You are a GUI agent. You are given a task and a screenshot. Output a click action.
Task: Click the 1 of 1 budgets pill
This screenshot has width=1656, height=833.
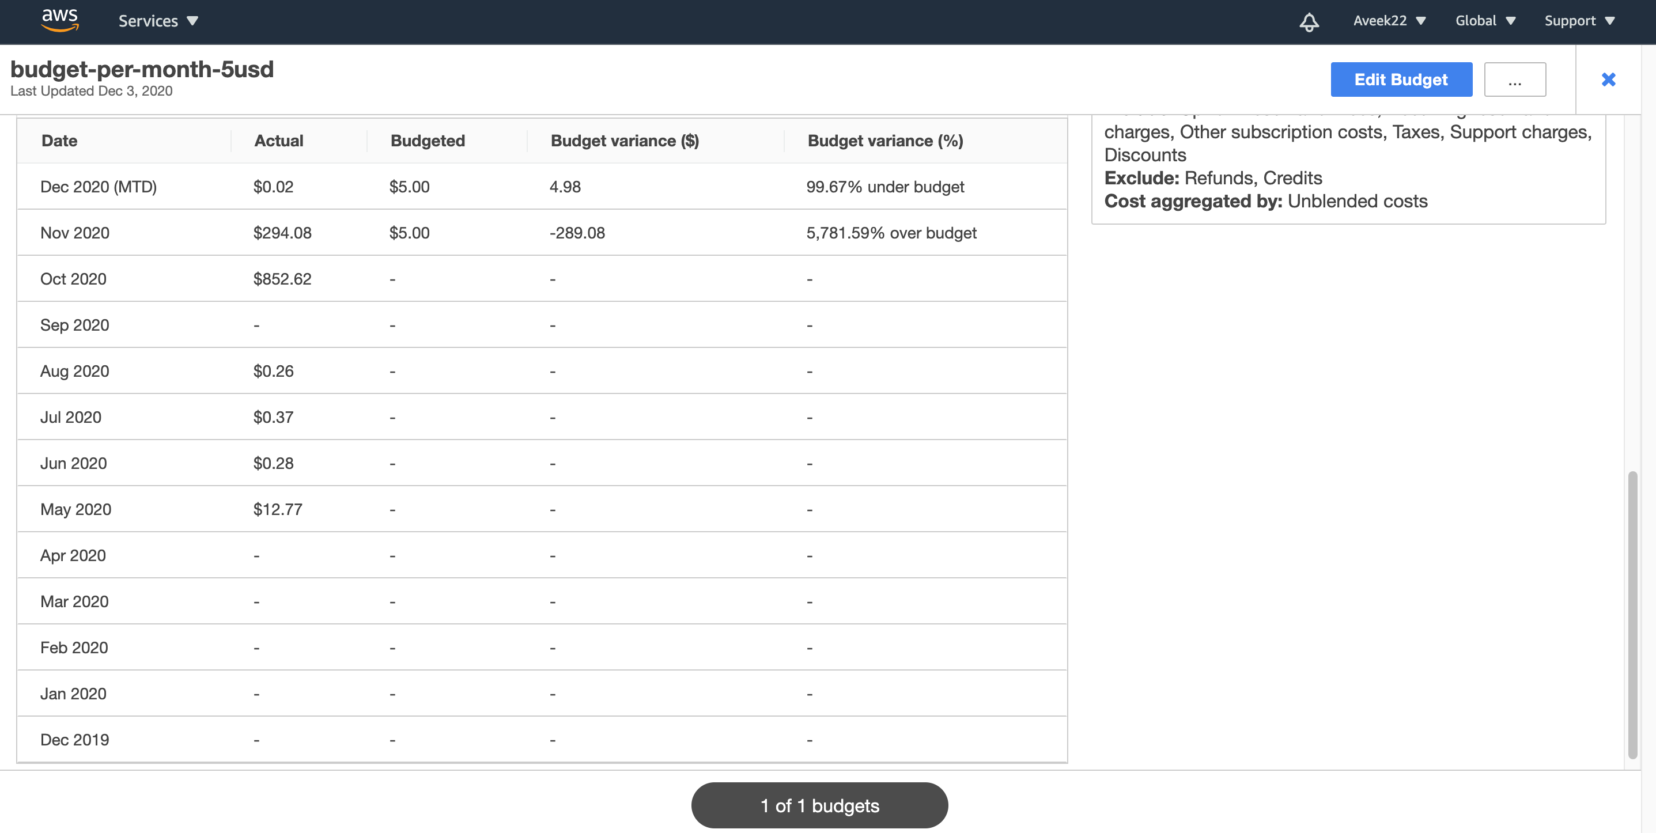(x=819, y=805)
